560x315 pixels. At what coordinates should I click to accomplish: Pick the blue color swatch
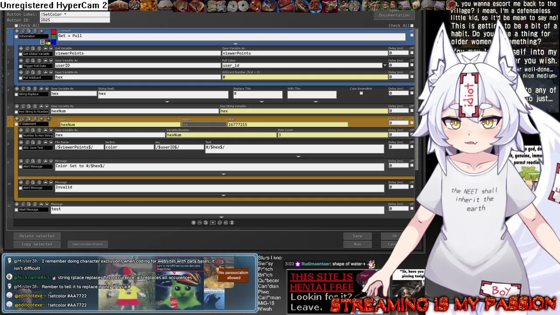click(x=54, y=42)
